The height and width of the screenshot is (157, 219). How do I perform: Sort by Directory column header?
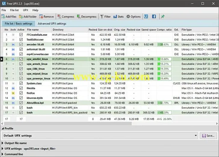(x=70, y=30)
